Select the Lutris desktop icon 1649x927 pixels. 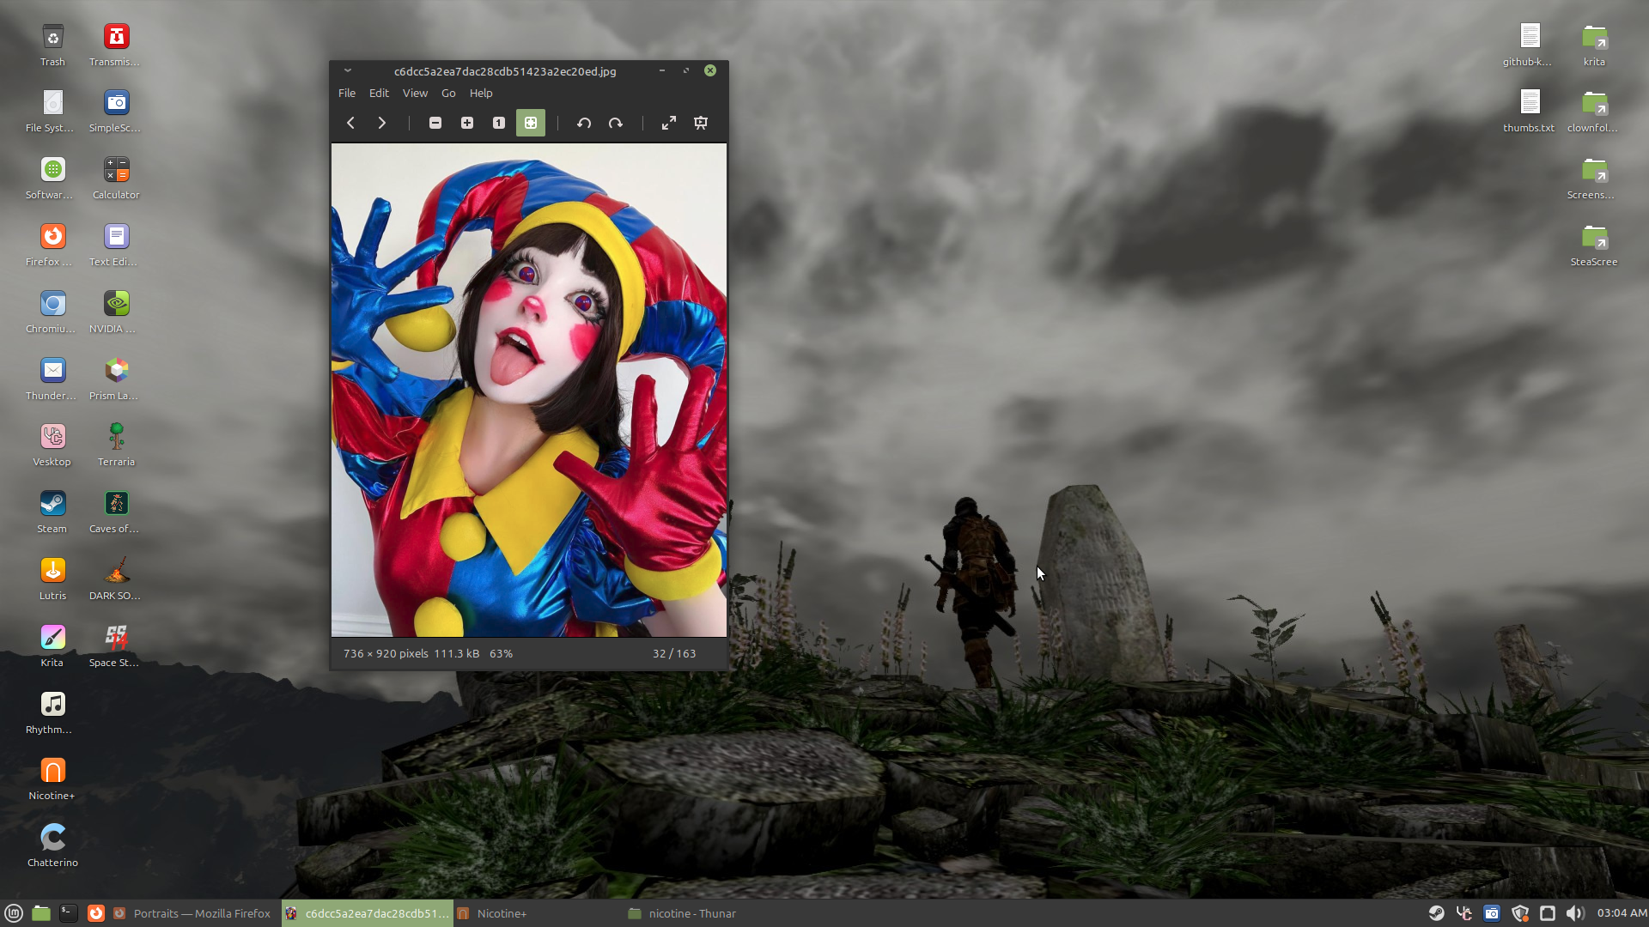click(52, 579)
